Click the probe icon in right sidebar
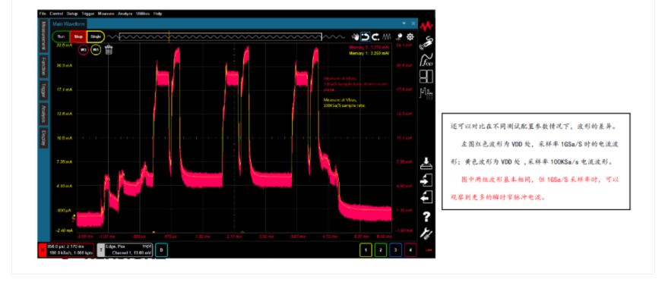Image resolution: width=665 pixels, height=282 pixels. pyautogui.click(x=426, y=42)
